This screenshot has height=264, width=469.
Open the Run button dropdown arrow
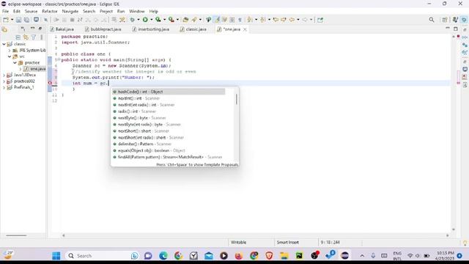click(152, 20)
